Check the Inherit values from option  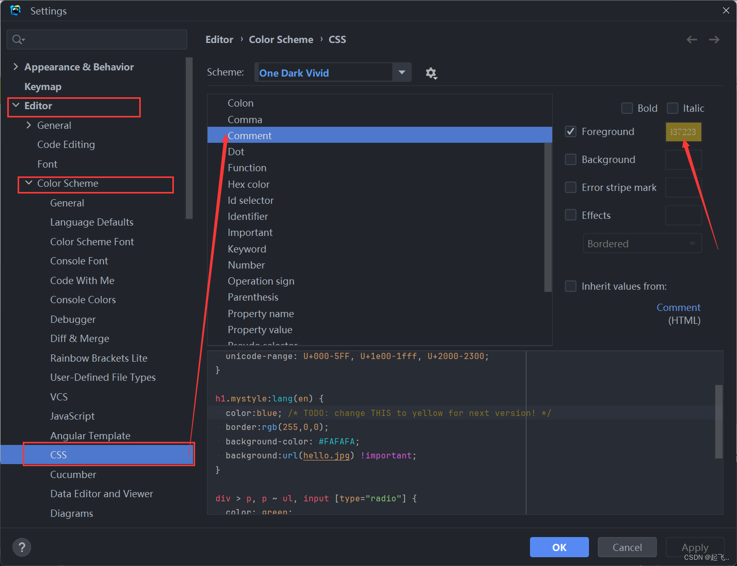pyautogui.click(x=570, y=286)
